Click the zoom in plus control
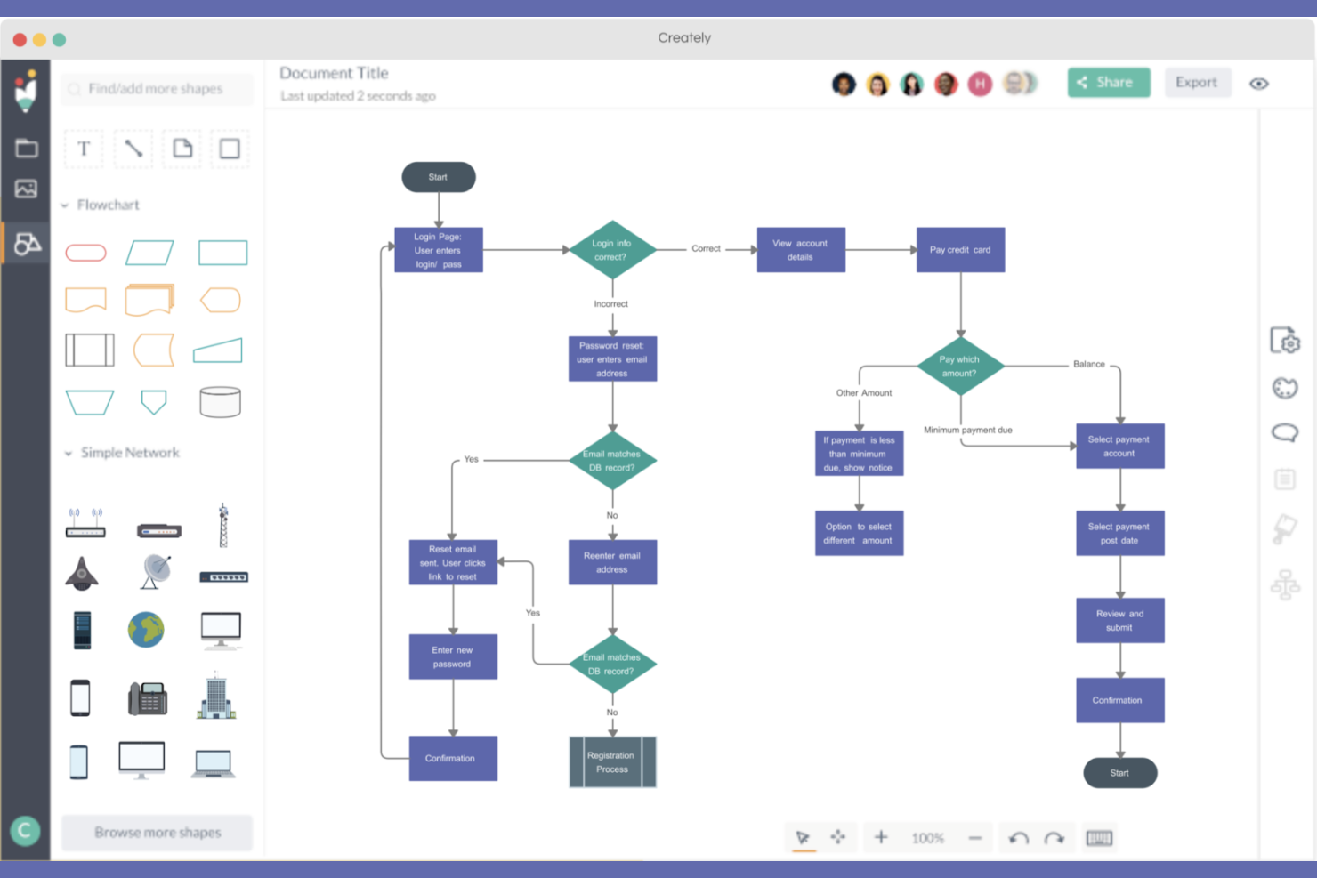This screenshot has width=1317, height=878. 881,837
